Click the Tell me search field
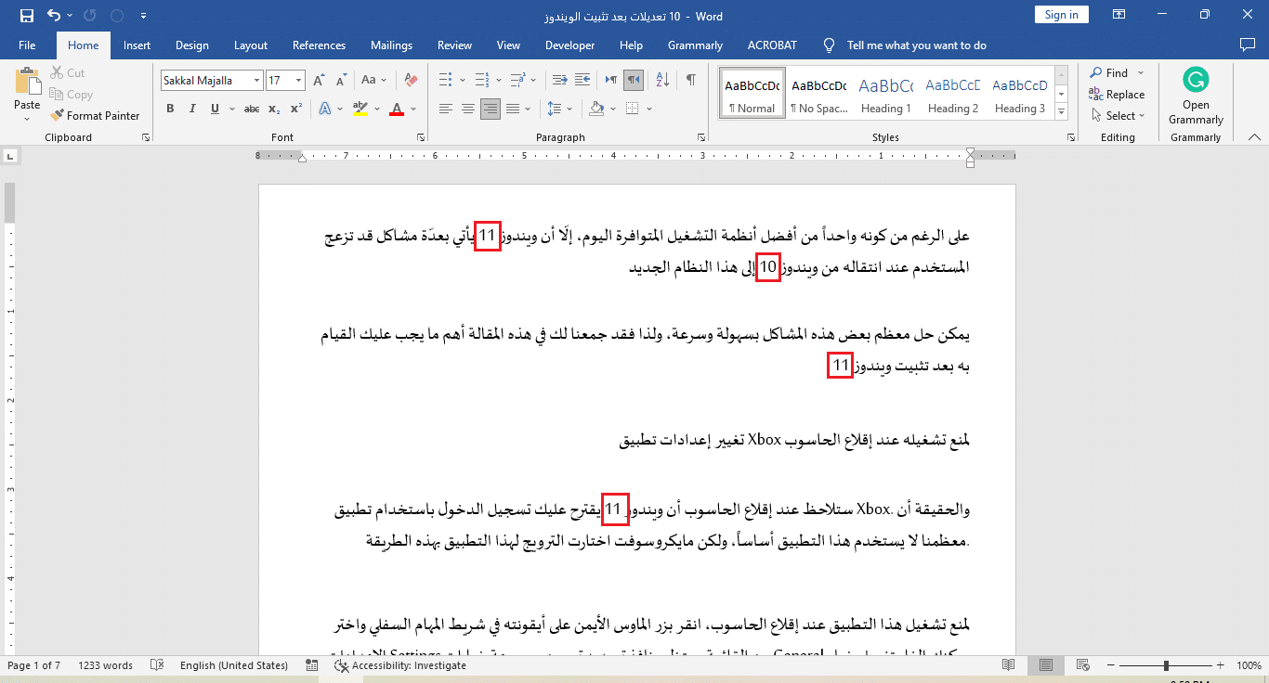1269x683 pixels. pos(916,45)
